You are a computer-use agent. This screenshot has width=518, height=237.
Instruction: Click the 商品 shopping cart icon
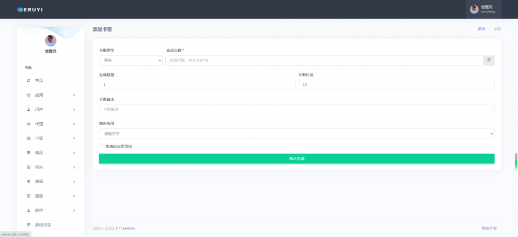[x=28, y=153]
